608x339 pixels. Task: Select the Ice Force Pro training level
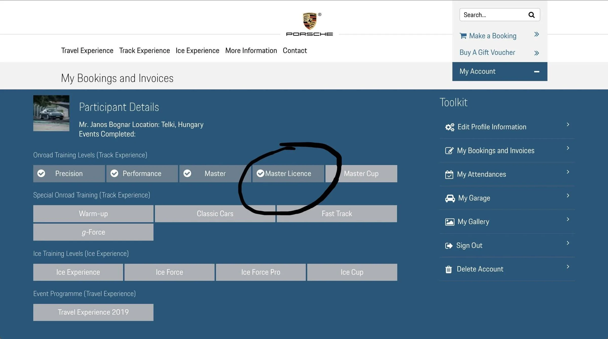coord(261,272)
